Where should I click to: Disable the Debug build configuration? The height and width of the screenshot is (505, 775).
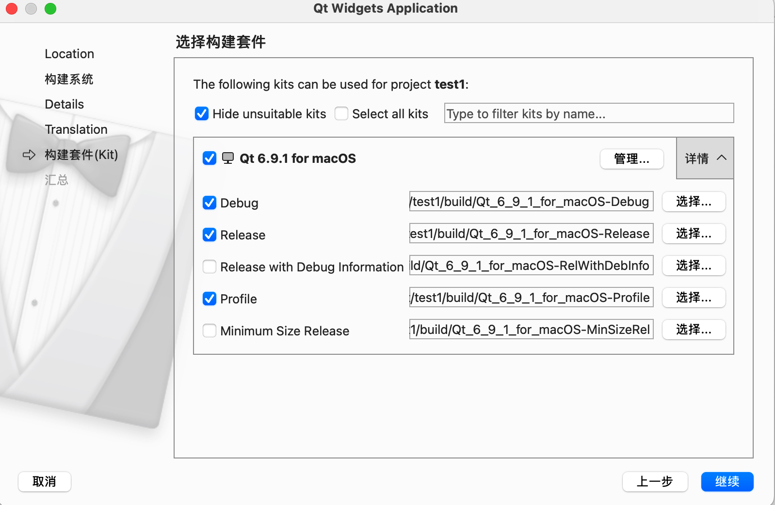click(210, 203)
